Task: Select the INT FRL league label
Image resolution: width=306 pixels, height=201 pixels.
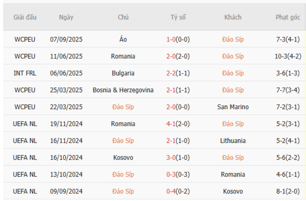Action: click(25, 73)
